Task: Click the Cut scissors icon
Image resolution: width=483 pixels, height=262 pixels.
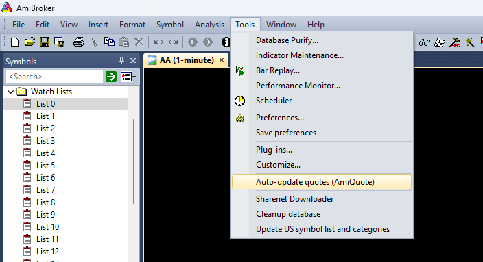Action: point(93,42)
